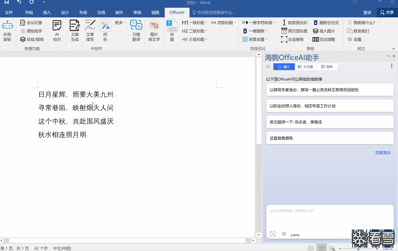Undo the last action
The width and height of the screenshot is (398, 251).
coord(19,2)
